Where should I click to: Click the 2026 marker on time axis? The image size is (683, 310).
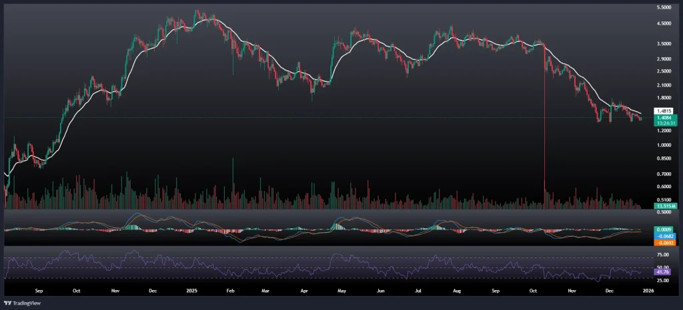(648, 291)
